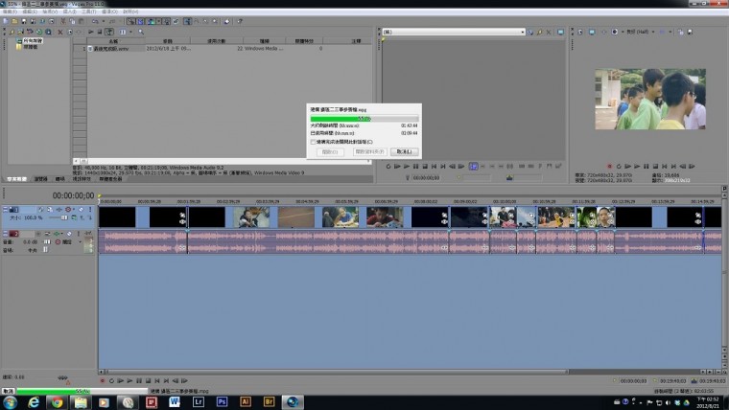Click the Cancel button in render dialog
Image resolution: width=729 pixels, height=410 pixels.
tap(404, 151)
